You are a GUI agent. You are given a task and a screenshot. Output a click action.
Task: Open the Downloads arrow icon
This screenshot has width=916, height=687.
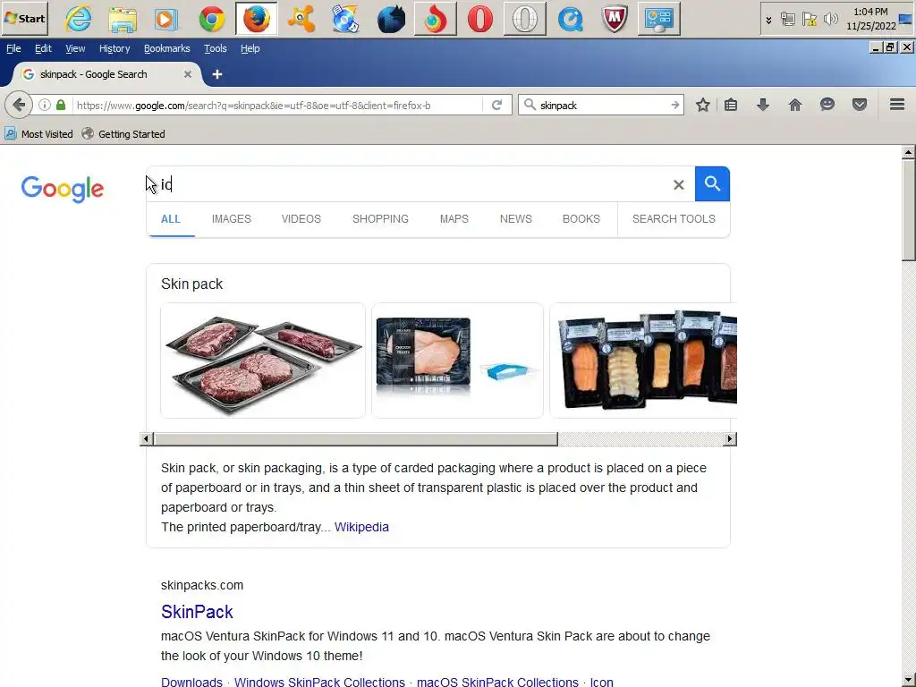tap(763, 106)
